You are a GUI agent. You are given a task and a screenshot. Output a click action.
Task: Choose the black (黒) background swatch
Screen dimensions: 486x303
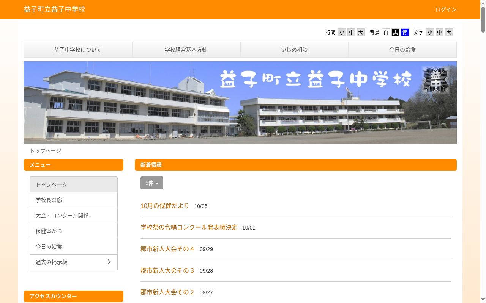click(x=395, y=33)
